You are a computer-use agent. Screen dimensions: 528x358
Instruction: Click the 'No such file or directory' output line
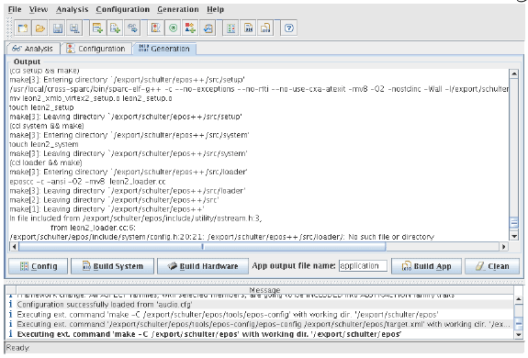tap(222, 237)
